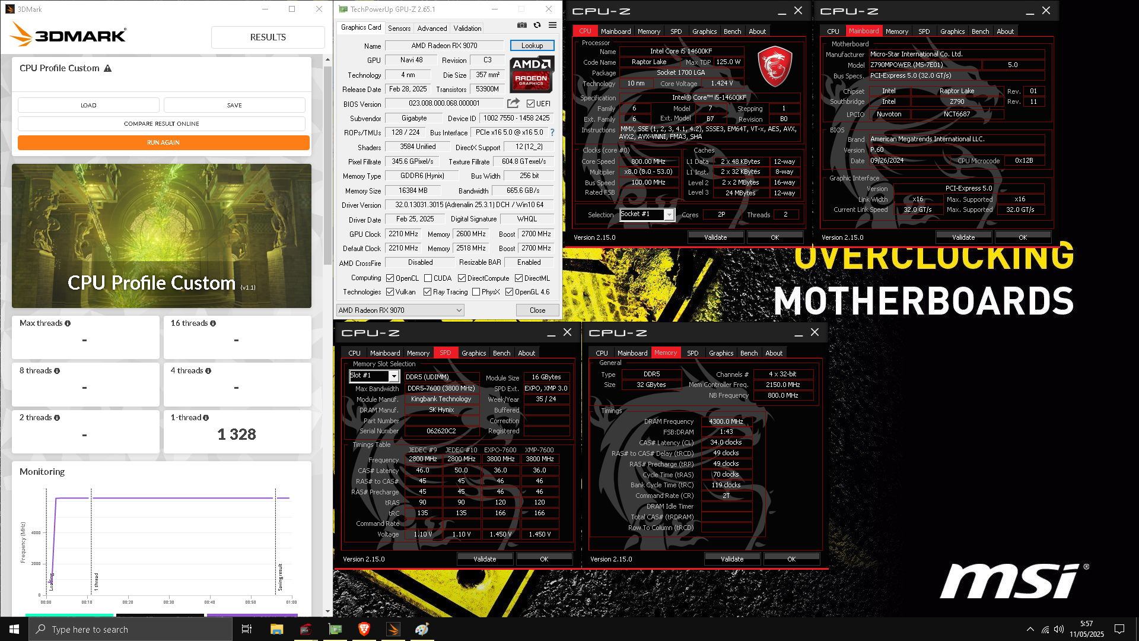Click the info icon next to 1-thread
The height and width of the screenshot is (641, 1139).
click(206, 418)
